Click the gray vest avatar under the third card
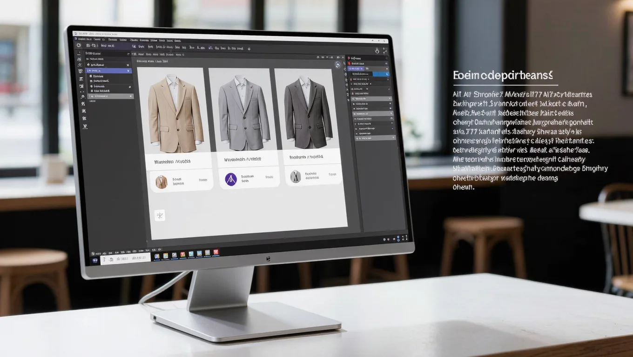 pos(296,177)
